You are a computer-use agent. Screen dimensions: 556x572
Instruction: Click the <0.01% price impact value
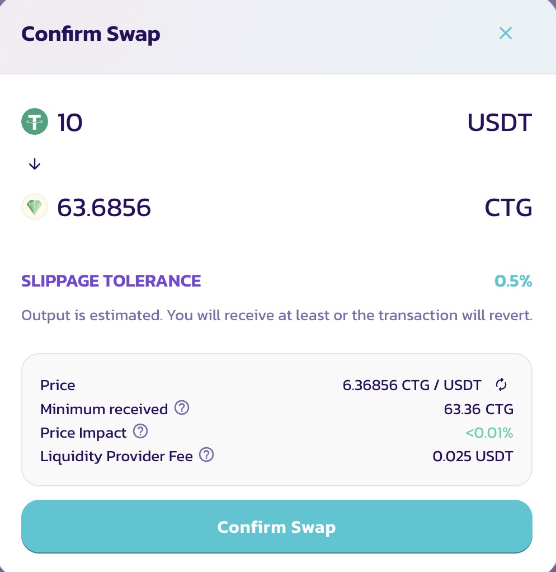point(489,433)
